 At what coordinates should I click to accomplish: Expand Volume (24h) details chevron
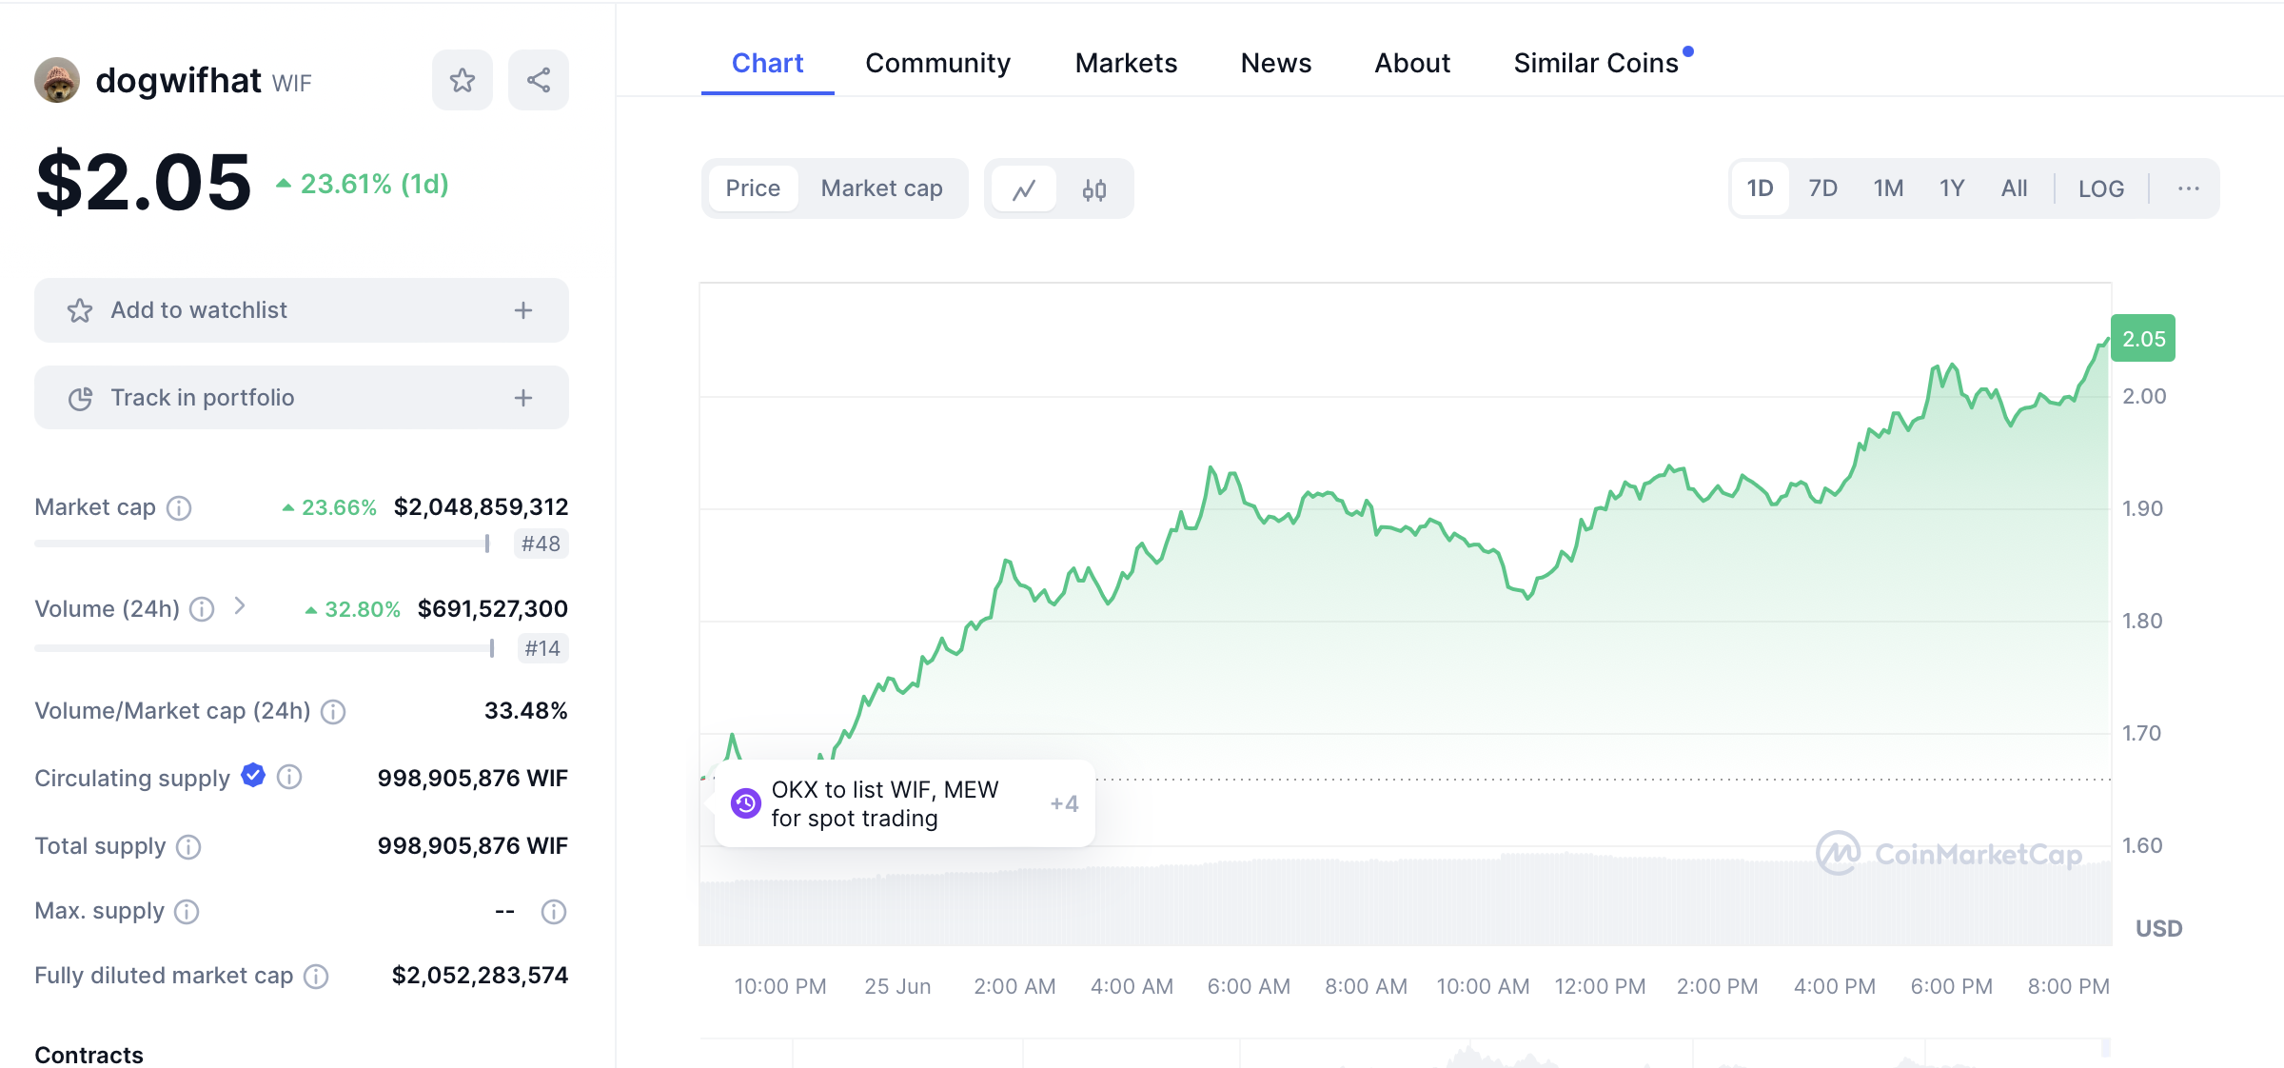tap(240, 606)
